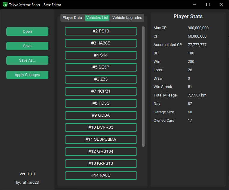Select the #12 GRS184 entry
The image size is (229, 190).
(101, 152)
